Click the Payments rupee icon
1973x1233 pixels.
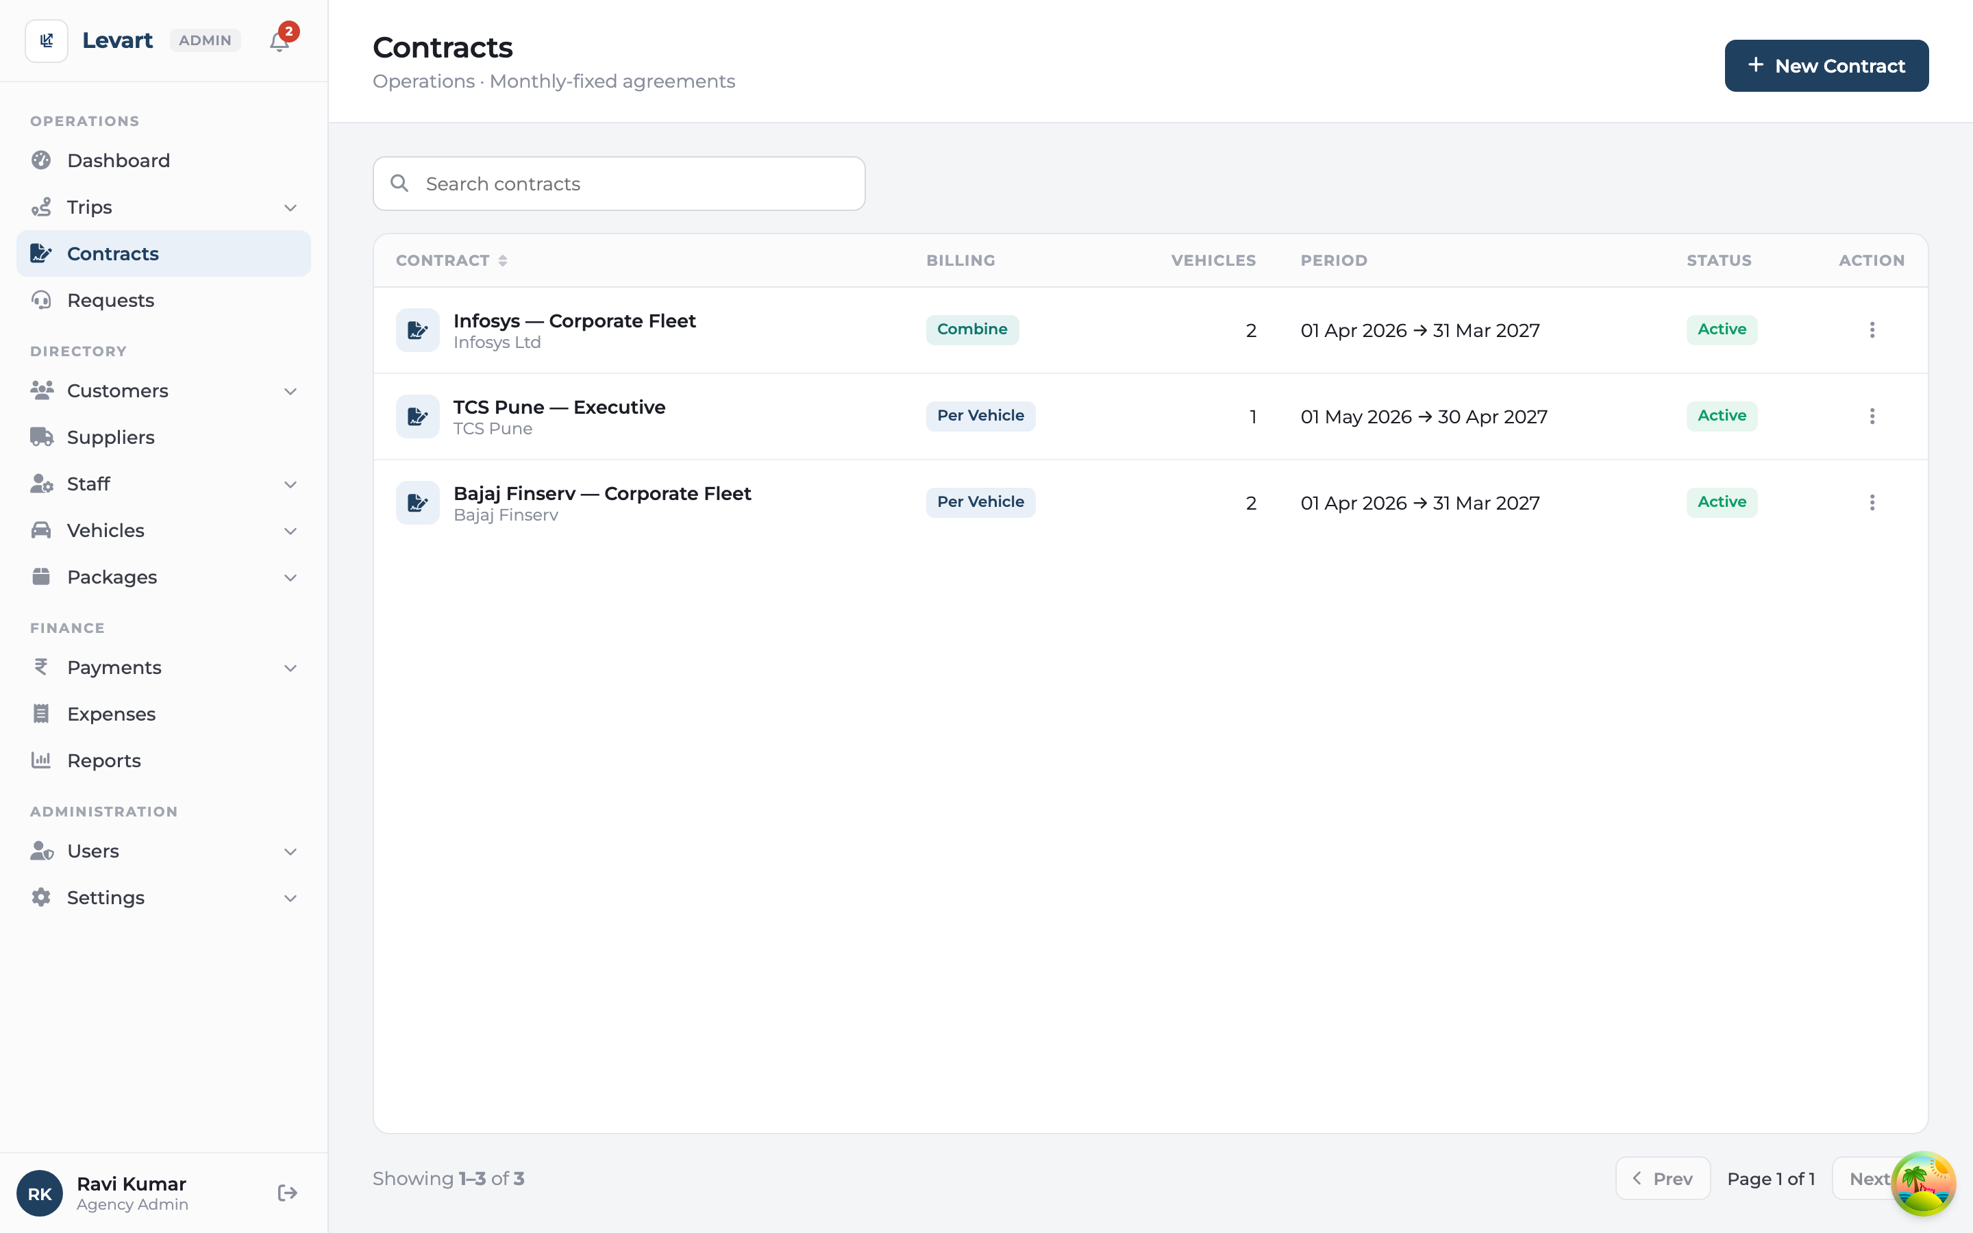pos(41,667)
